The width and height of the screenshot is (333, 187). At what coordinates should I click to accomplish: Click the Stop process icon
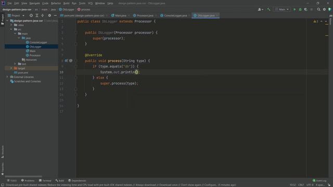coord(312,9)
